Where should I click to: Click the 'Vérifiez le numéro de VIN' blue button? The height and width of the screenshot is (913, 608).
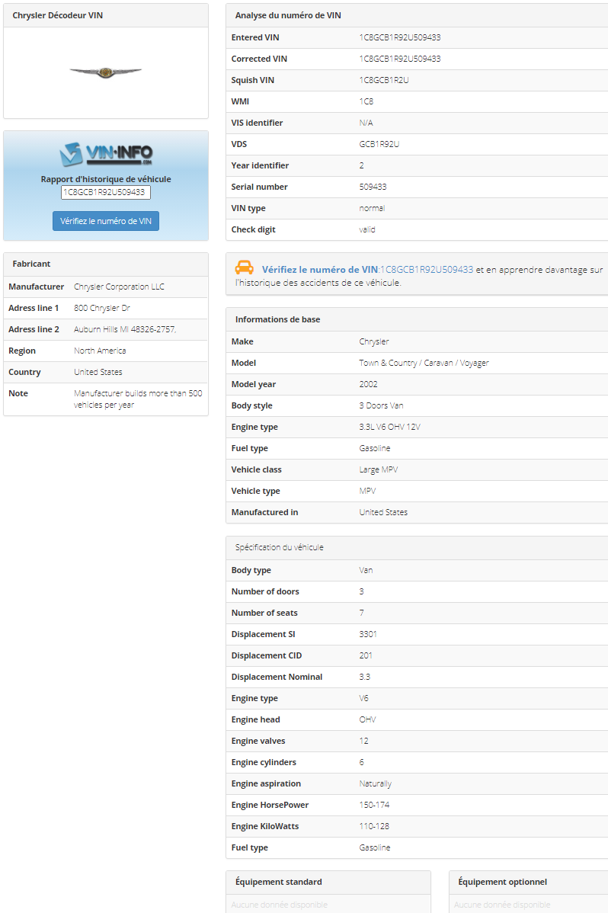coord(105,221)
